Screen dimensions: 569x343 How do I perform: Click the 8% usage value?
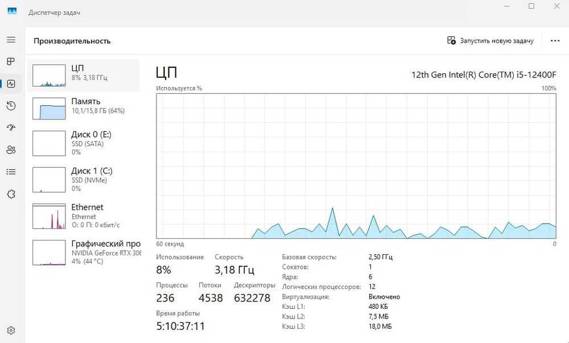click(164, 270)
